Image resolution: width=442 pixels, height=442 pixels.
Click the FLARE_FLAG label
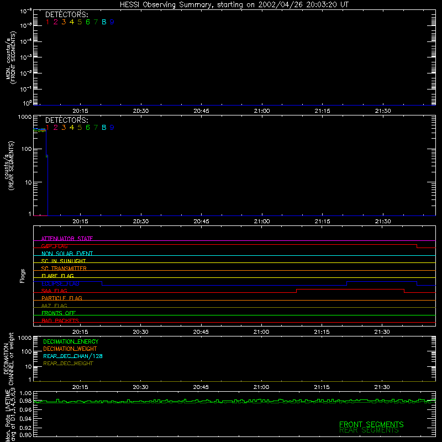[57, 276]
